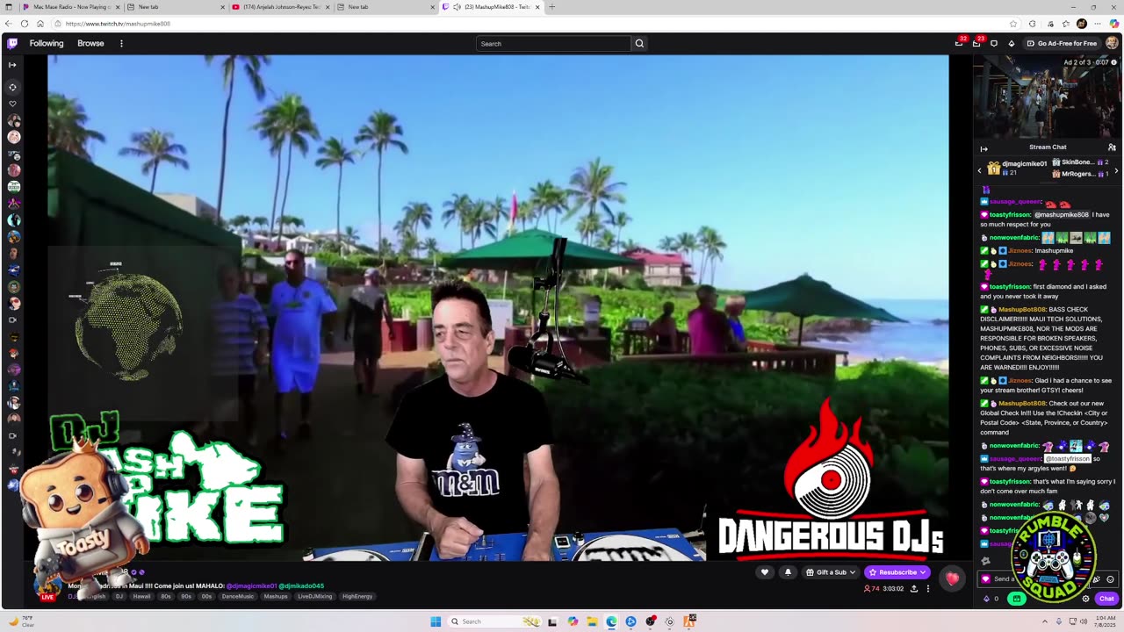Open the channel points diamond balance

[x=991, y=599]
